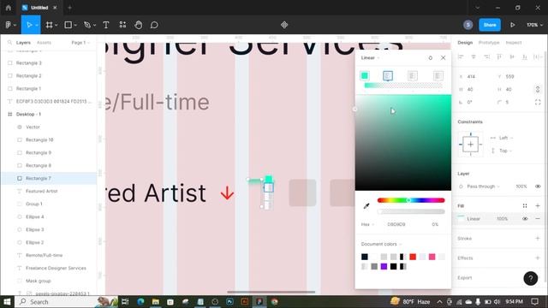Image resolution: width=548 pixels, height=308 pixels.
Task: Click the opacity slider in color picker
Action: click(x=411, y=211)
